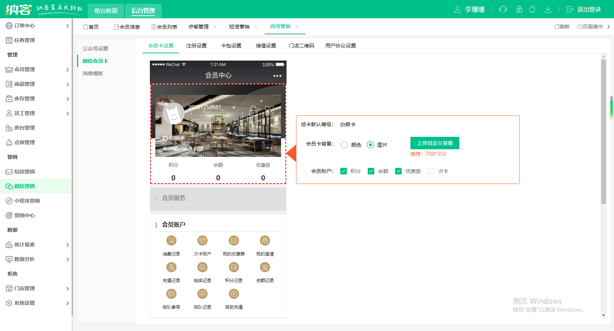Select the 抽奖记录 lottery icon
This screenshot has width=614, height=331.
pyautogui.click(x=202, y=267)
